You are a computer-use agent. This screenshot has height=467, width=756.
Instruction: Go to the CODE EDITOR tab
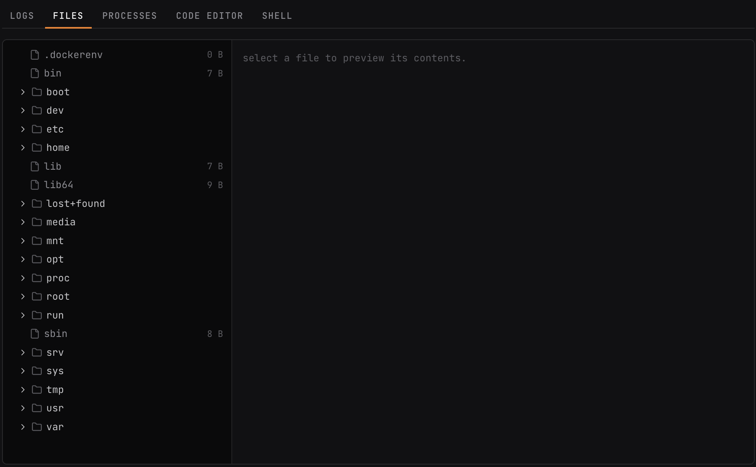pyautogui.click(x=209, y=16)
